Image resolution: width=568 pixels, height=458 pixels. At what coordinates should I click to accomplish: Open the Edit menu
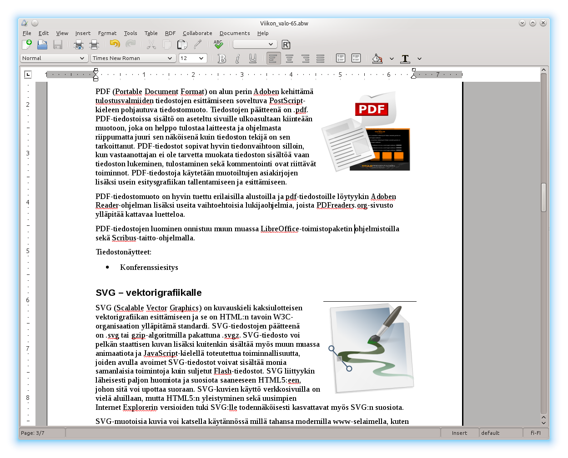(x=44, y=33)
